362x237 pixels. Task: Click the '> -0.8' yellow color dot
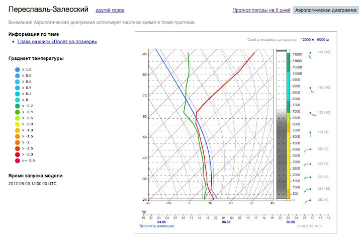pyautogui.click(x=17, y=124)
